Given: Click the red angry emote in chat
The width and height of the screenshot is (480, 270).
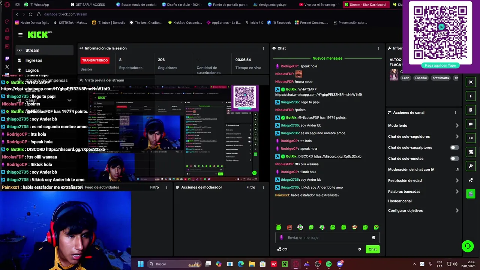Looking at the screenshot, I should pyautogui.click(x=289, y=227).
